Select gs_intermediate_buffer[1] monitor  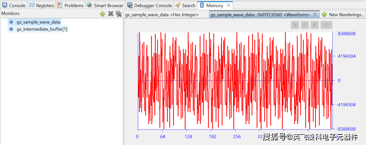tap(42, 29)
